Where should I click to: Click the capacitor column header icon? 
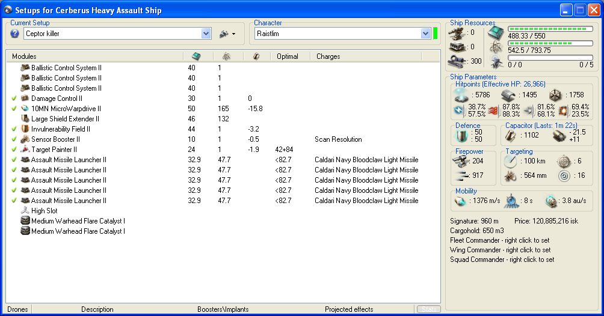(256, 56)
